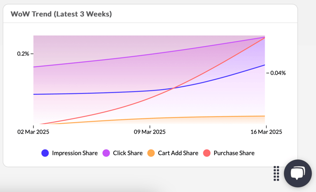The image size is (316, 192).
Task: Disable Purchase Share using its legend text
Action: pos(233,153)
